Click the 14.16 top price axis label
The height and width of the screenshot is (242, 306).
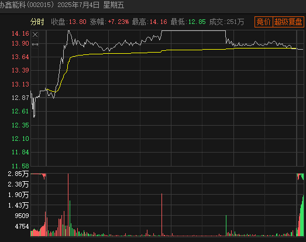tap(20, 33)
